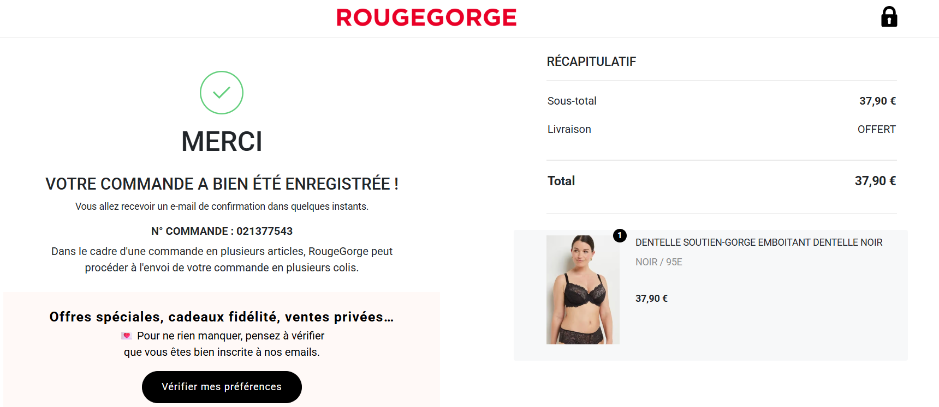Click the Livraison OFFERT value
The height and width of the screenshot is (407, 939).
pyautogui.click(x=877, y=129)
